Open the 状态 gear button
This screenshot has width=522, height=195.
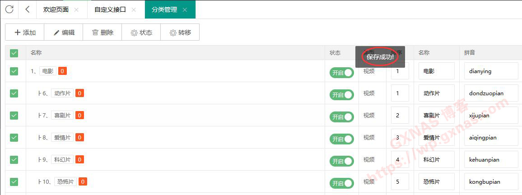coord(141,32)
